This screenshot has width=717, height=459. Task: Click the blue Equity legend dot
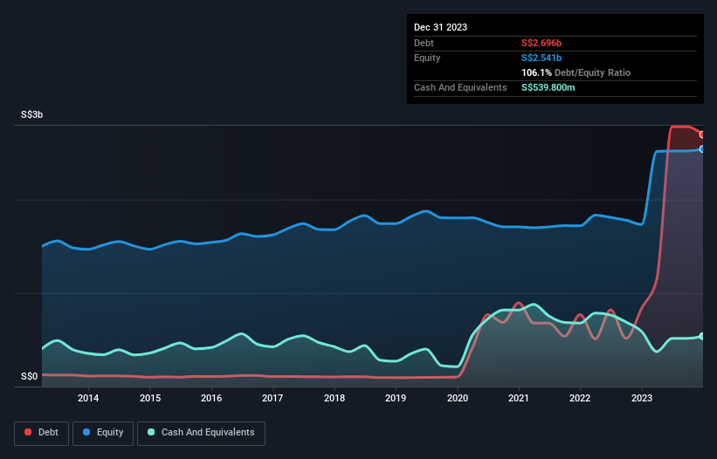(86, 432)
